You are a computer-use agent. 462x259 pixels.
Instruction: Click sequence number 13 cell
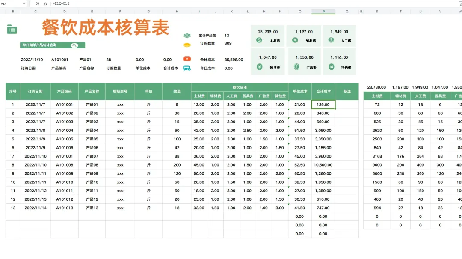[x=13, y=208]
